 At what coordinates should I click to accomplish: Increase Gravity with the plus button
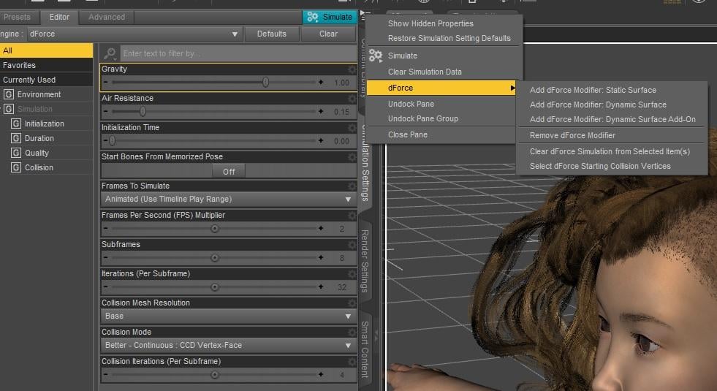(321, 83)
